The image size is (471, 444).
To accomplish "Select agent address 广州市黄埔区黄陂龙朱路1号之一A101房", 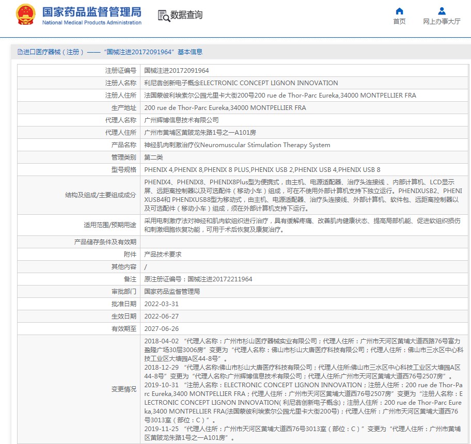I will 200,132.
